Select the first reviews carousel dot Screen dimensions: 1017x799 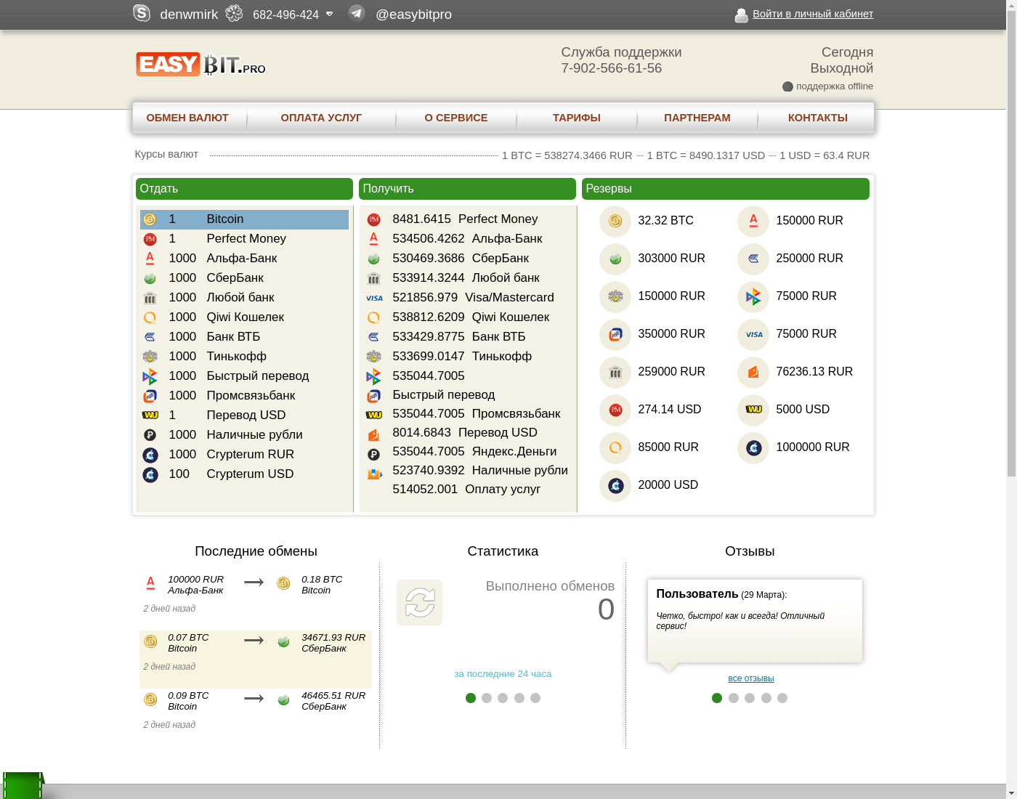[x=717, y=698]
